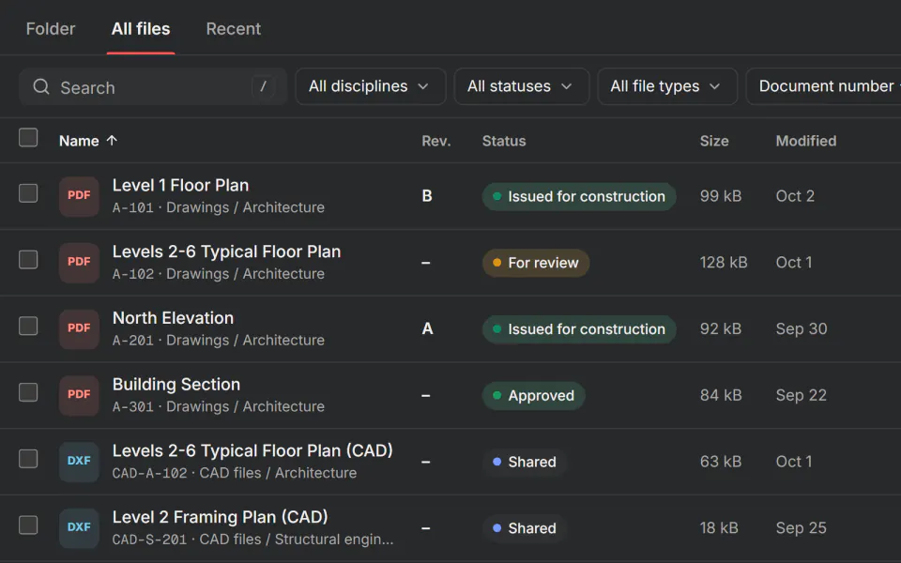Viewport: 901px width, 563px height.
Task: Open the Level 1 Floor Plan file
Action: click(x=180, y=185)
